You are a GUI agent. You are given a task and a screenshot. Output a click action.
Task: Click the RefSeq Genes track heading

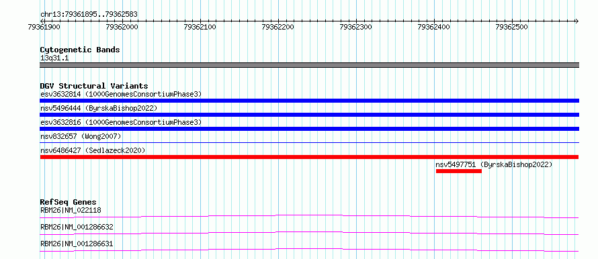pos(69,202)
